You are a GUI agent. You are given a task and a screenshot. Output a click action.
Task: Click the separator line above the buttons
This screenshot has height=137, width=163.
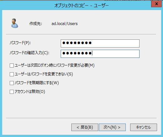pyautogui.click(x=81, y=118)
